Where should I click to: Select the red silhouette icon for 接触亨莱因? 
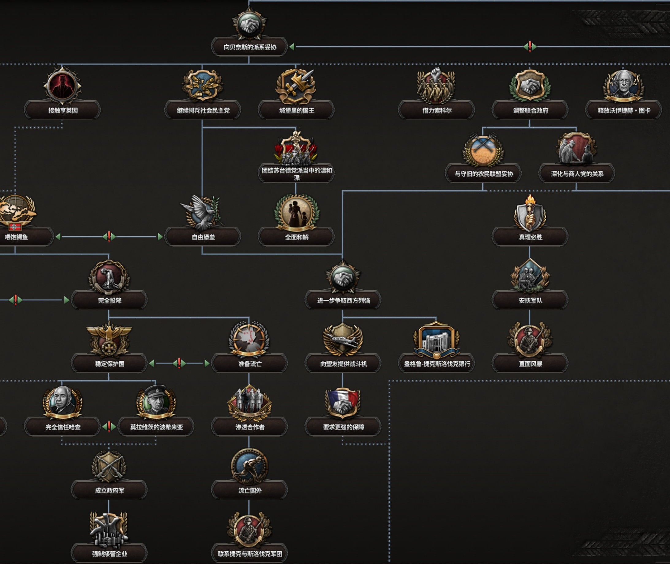click(x=62, y=86)
